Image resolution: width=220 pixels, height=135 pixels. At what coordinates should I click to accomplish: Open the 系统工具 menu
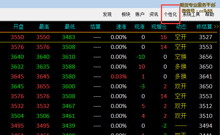191,14
